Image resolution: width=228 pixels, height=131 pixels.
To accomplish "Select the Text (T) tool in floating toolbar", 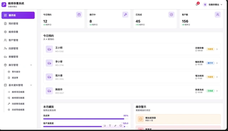I will 110,126.
